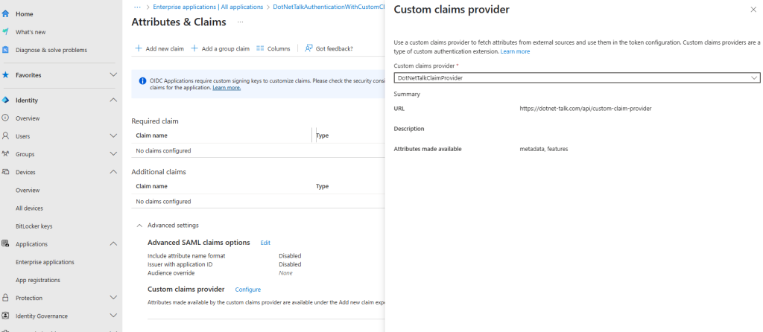Image resolution: width=763 pixels, height=332 pixels.
Task: Click Add new claim button
Action: click(159, 48)
